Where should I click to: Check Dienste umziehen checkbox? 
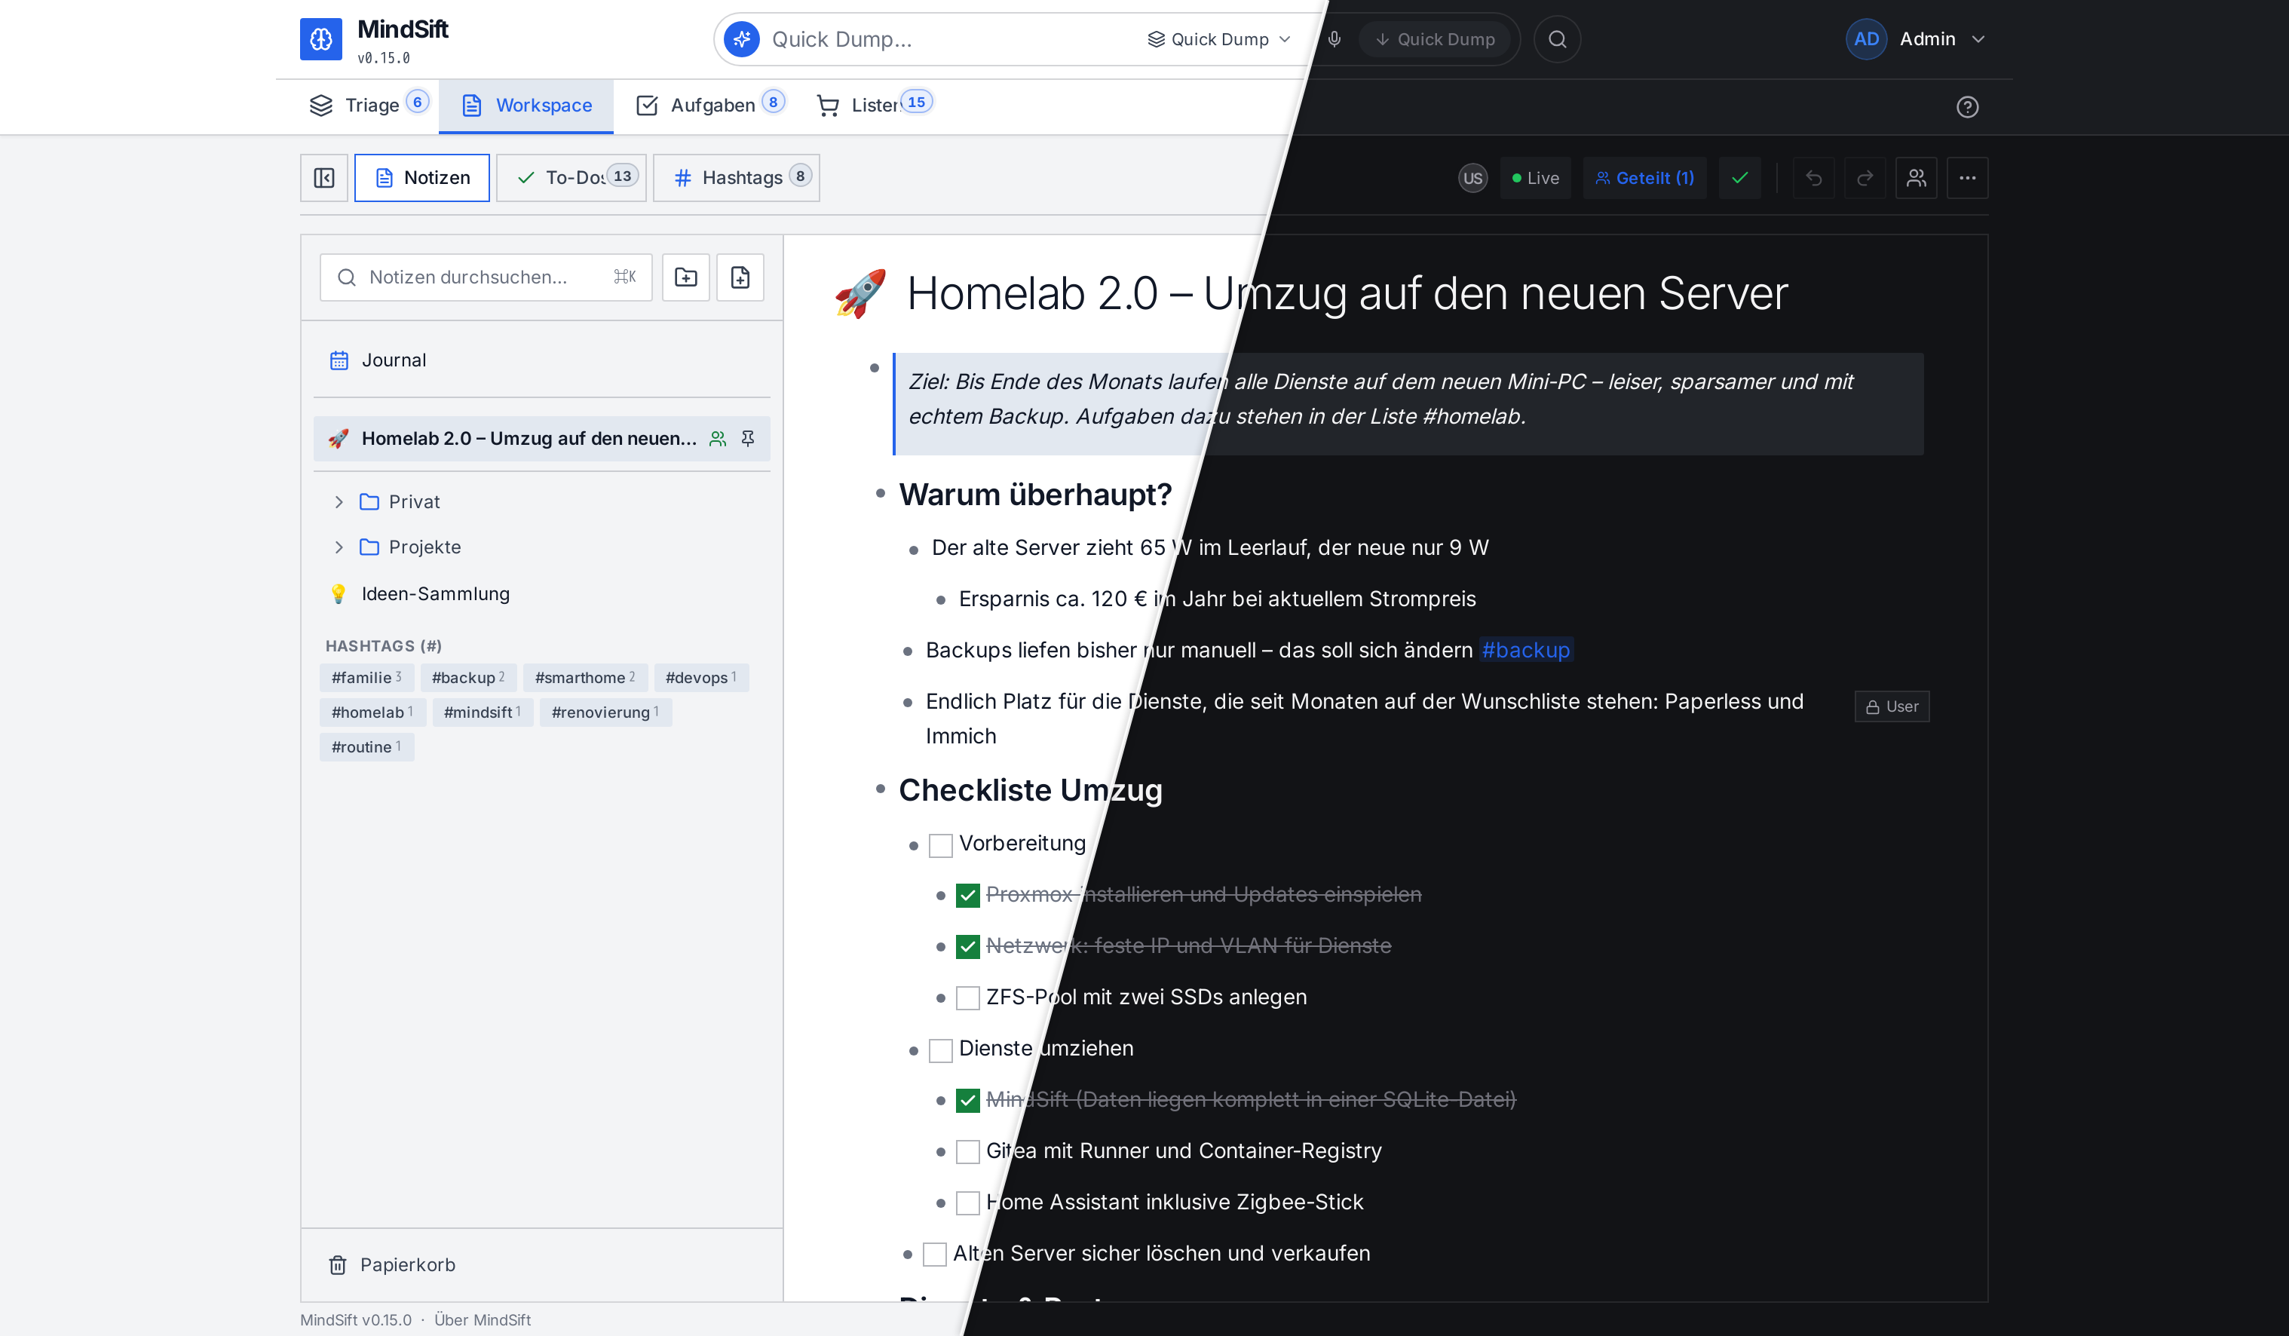[x=940, y=1051]
